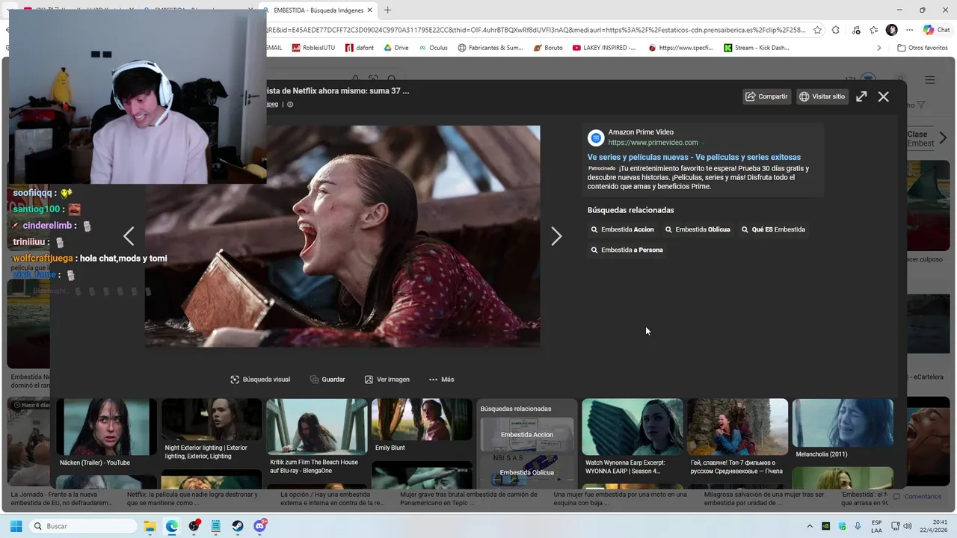Open OBS Studio from the taskbar
The image size is (957, 538).
194,526
